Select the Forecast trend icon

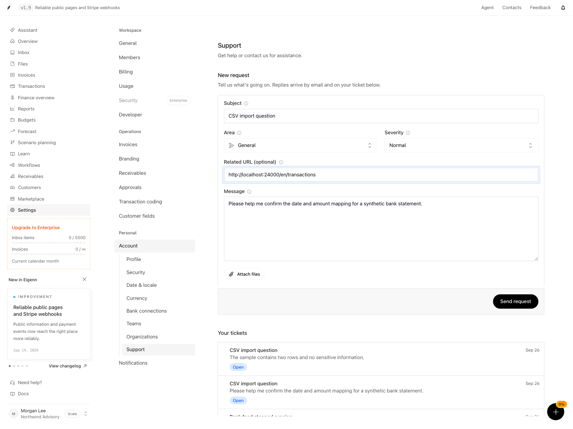[x=12, y=131]
